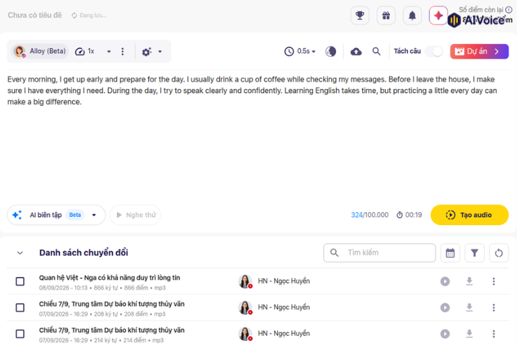Open the gift box rewards icon
The height and width of the screenshot is (345, 517).
(386, 15)
